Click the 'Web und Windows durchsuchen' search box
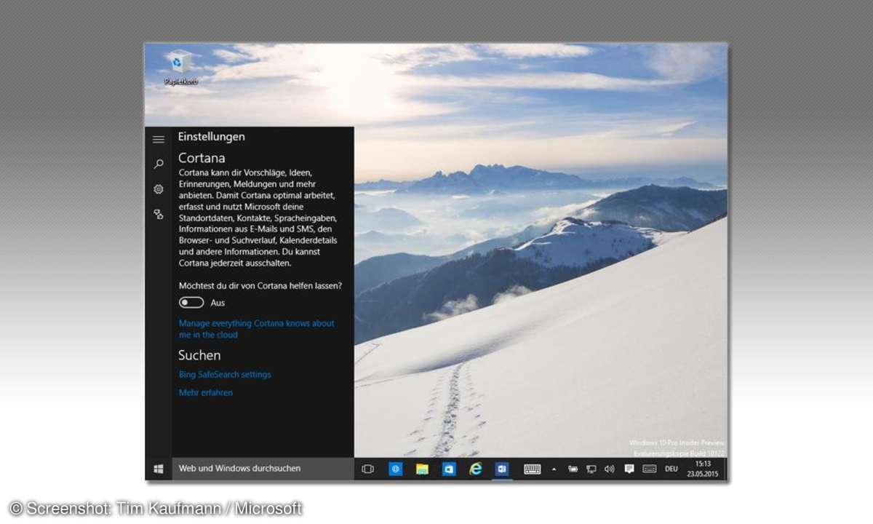Image resolution: width=873 pixels, height=524 pixels. tap(263, 469)
